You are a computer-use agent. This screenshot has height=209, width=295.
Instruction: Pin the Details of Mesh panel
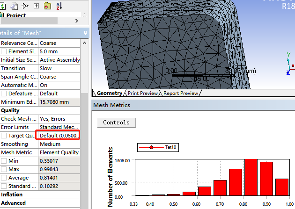coord(85,33)
